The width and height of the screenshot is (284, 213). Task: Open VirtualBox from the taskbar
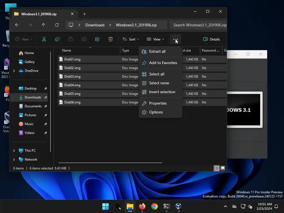pyautogui.click(x=178, y=206)
